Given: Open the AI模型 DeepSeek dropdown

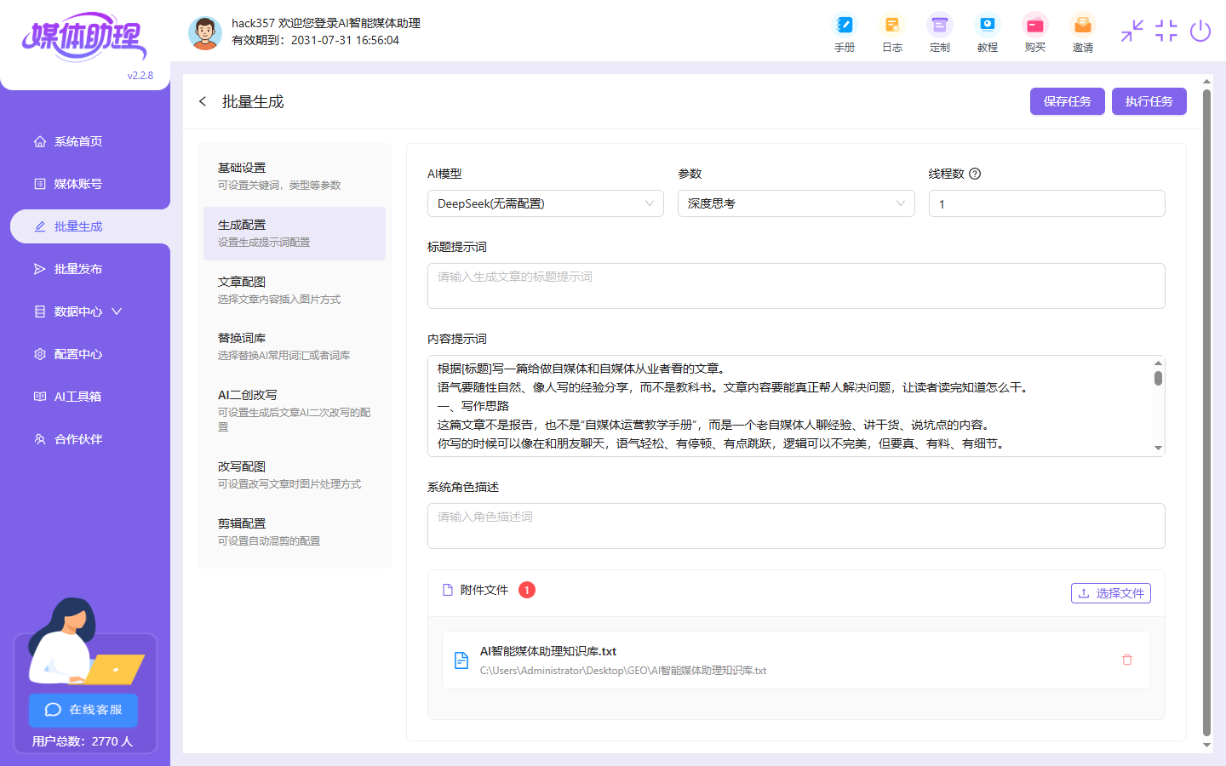Looking at the screenshot, I should (x=546, y=203).
